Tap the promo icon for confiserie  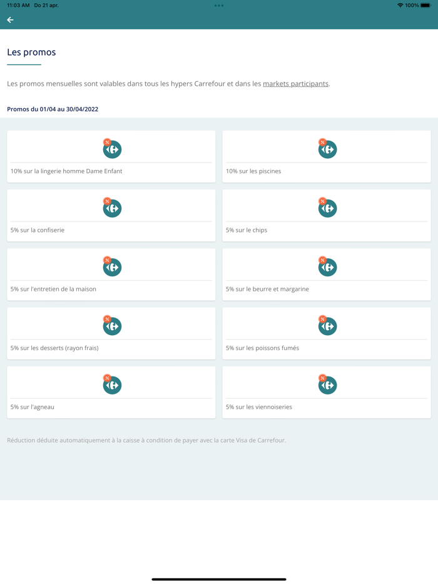[112, 208]
